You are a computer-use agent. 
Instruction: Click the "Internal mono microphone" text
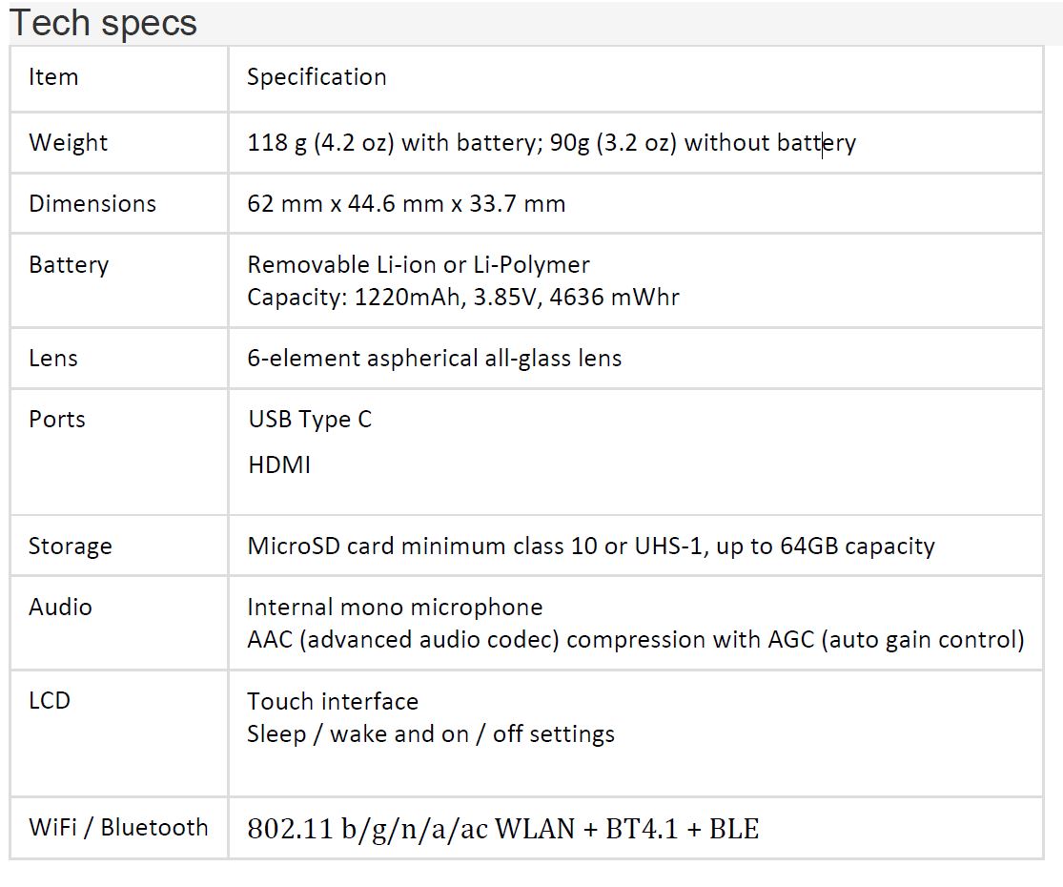click(x=395, y=608)
